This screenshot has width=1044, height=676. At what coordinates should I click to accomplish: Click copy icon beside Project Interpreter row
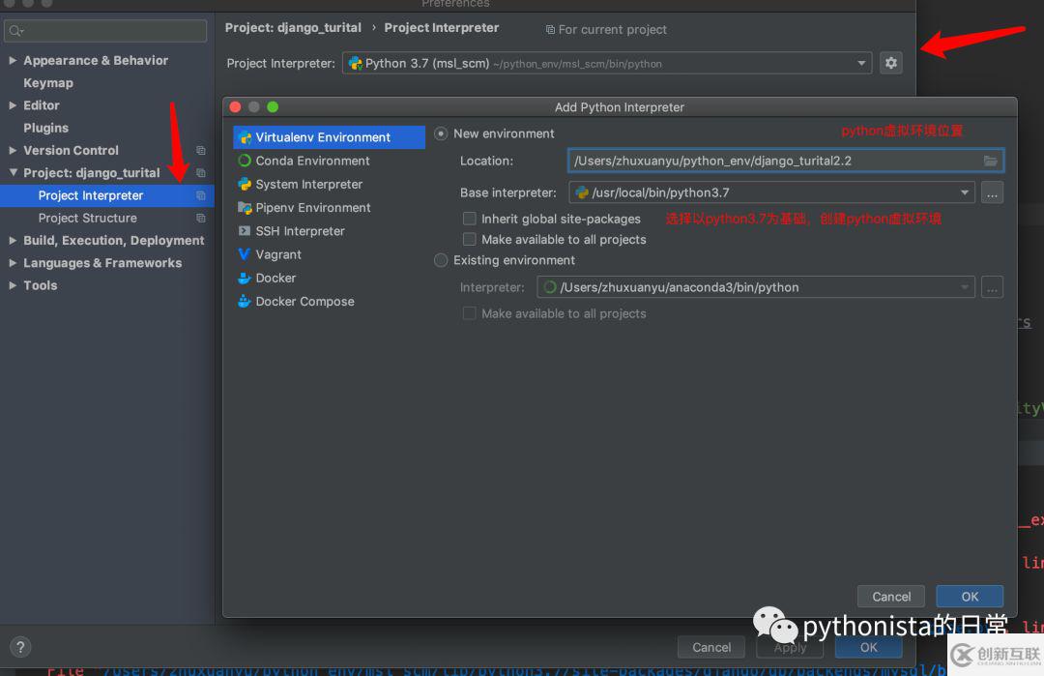pyautogui.click(x=200, y=195)
